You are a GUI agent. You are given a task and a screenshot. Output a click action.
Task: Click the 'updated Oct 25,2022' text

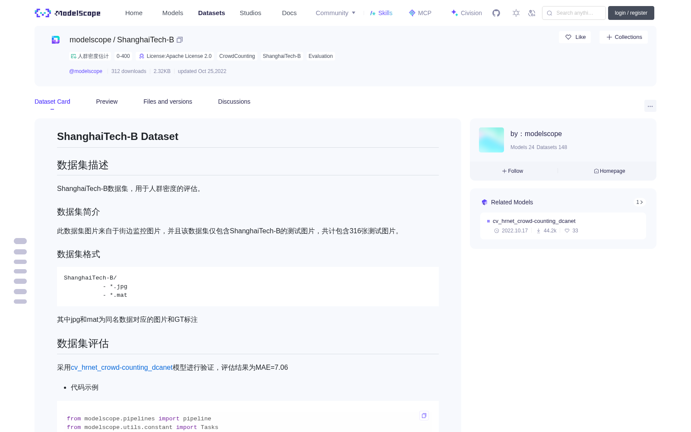tap(202, 71)
